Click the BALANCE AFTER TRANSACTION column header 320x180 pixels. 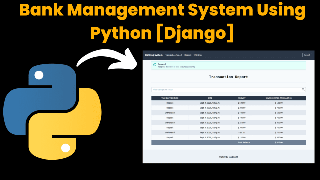[x=279, y=98]
